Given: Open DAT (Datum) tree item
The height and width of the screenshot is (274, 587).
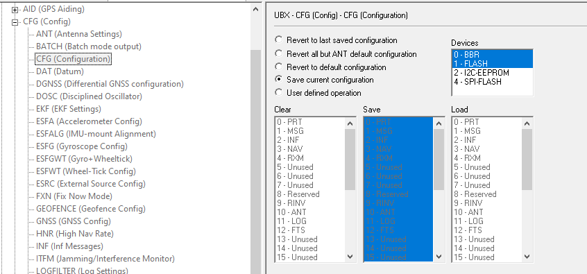Looking at the screenshot, I should 60,71.
